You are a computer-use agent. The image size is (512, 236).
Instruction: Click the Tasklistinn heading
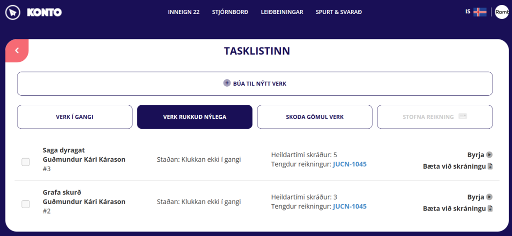tap(257, 51)
